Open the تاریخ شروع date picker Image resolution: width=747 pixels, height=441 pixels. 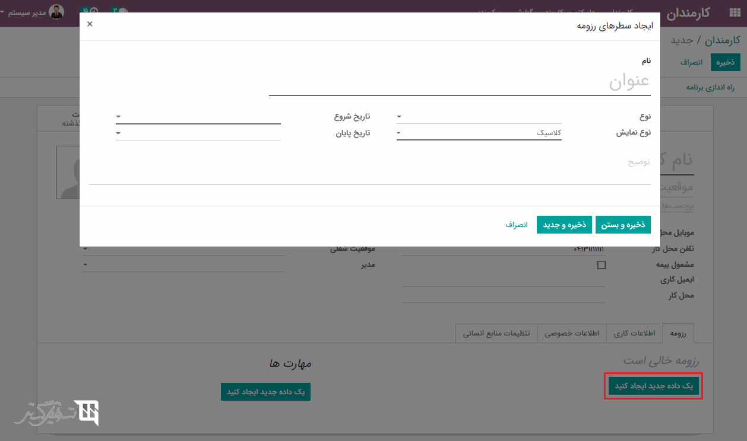[x=198, y=117]
